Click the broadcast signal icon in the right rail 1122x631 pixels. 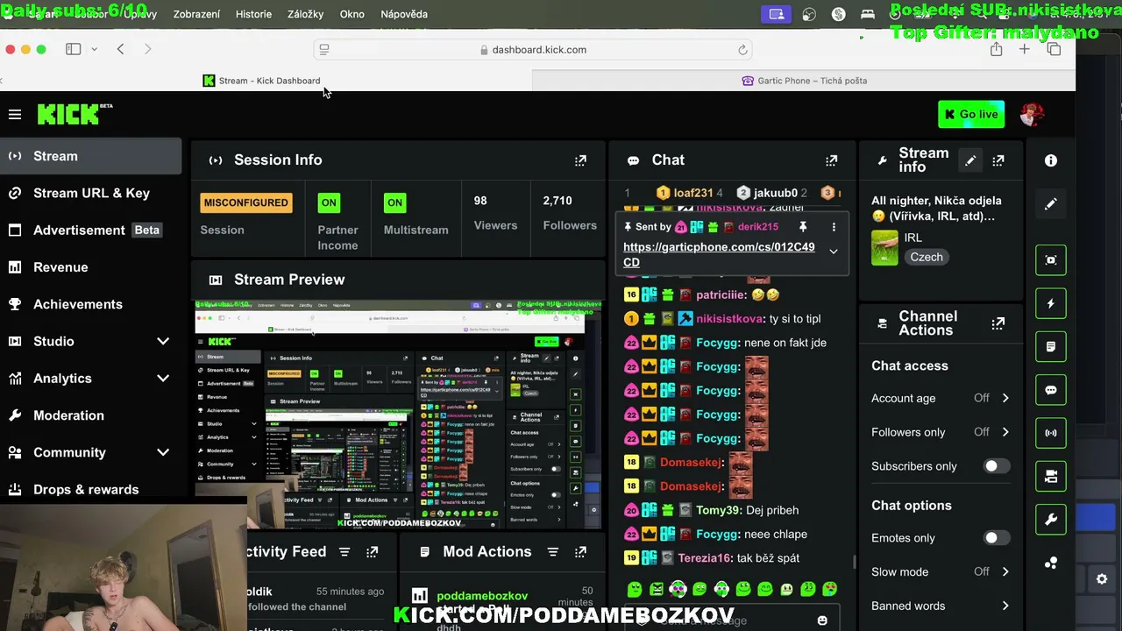point(1051,433)
